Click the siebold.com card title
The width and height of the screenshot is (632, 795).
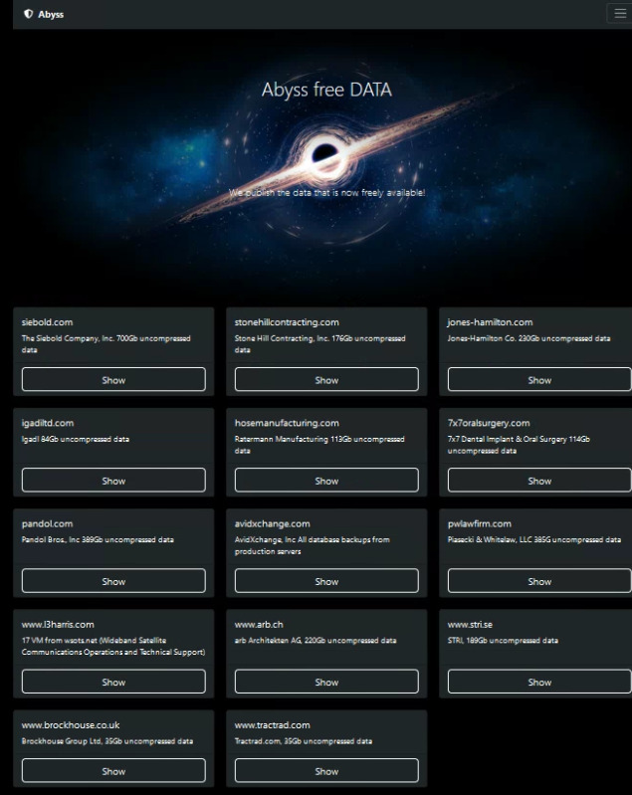47,322
